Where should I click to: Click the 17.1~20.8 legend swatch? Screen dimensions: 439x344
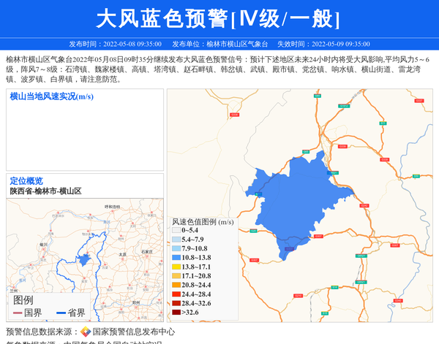[x=176, y=276]
